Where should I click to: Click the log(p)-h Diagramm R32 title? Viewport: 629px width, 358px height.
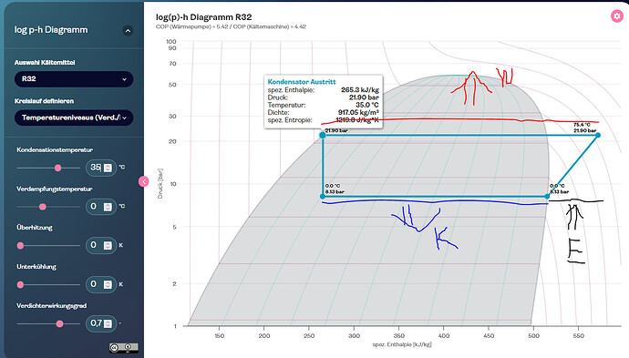pyautogui.click(x=204, y=17)
